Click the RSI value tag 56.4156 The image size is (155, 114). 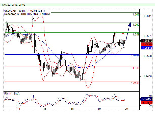tap(146, 99)
